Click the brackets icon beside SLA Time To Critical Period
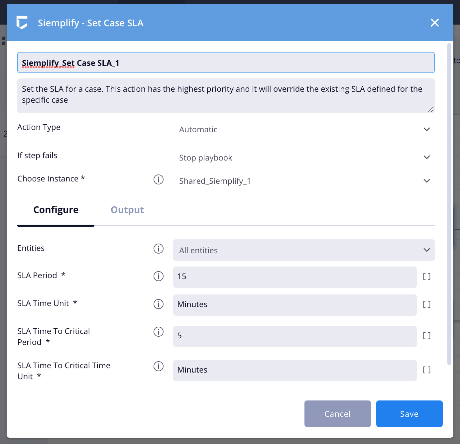The width and height of the screenshot is (460, 444). (x=427, y=336)
